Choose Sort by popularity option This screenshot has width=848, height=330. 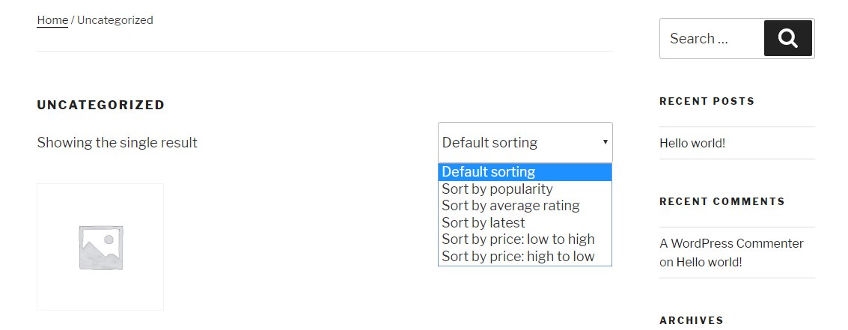pos(497,189)
